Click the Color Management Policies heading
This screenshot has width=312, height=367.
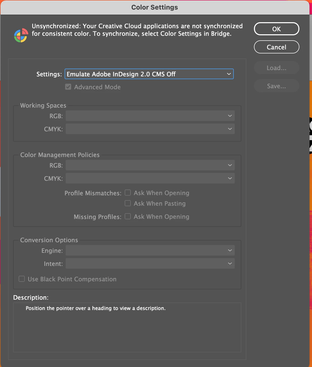click(60, 155)
